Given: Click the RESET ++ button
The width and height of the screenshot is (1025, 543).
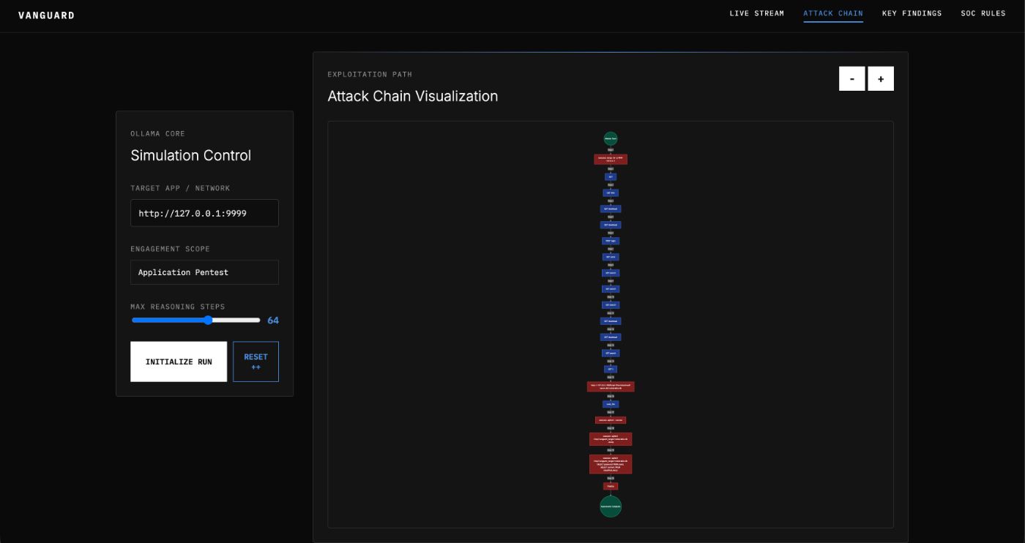Looking at the screenshot, I should pyautogui.click(x=255, y=361).
